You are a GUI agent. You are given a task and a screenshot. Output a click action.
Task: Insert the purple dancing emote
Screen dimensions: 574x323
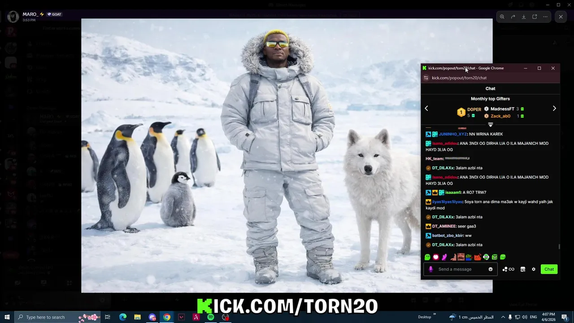(444, 257)
